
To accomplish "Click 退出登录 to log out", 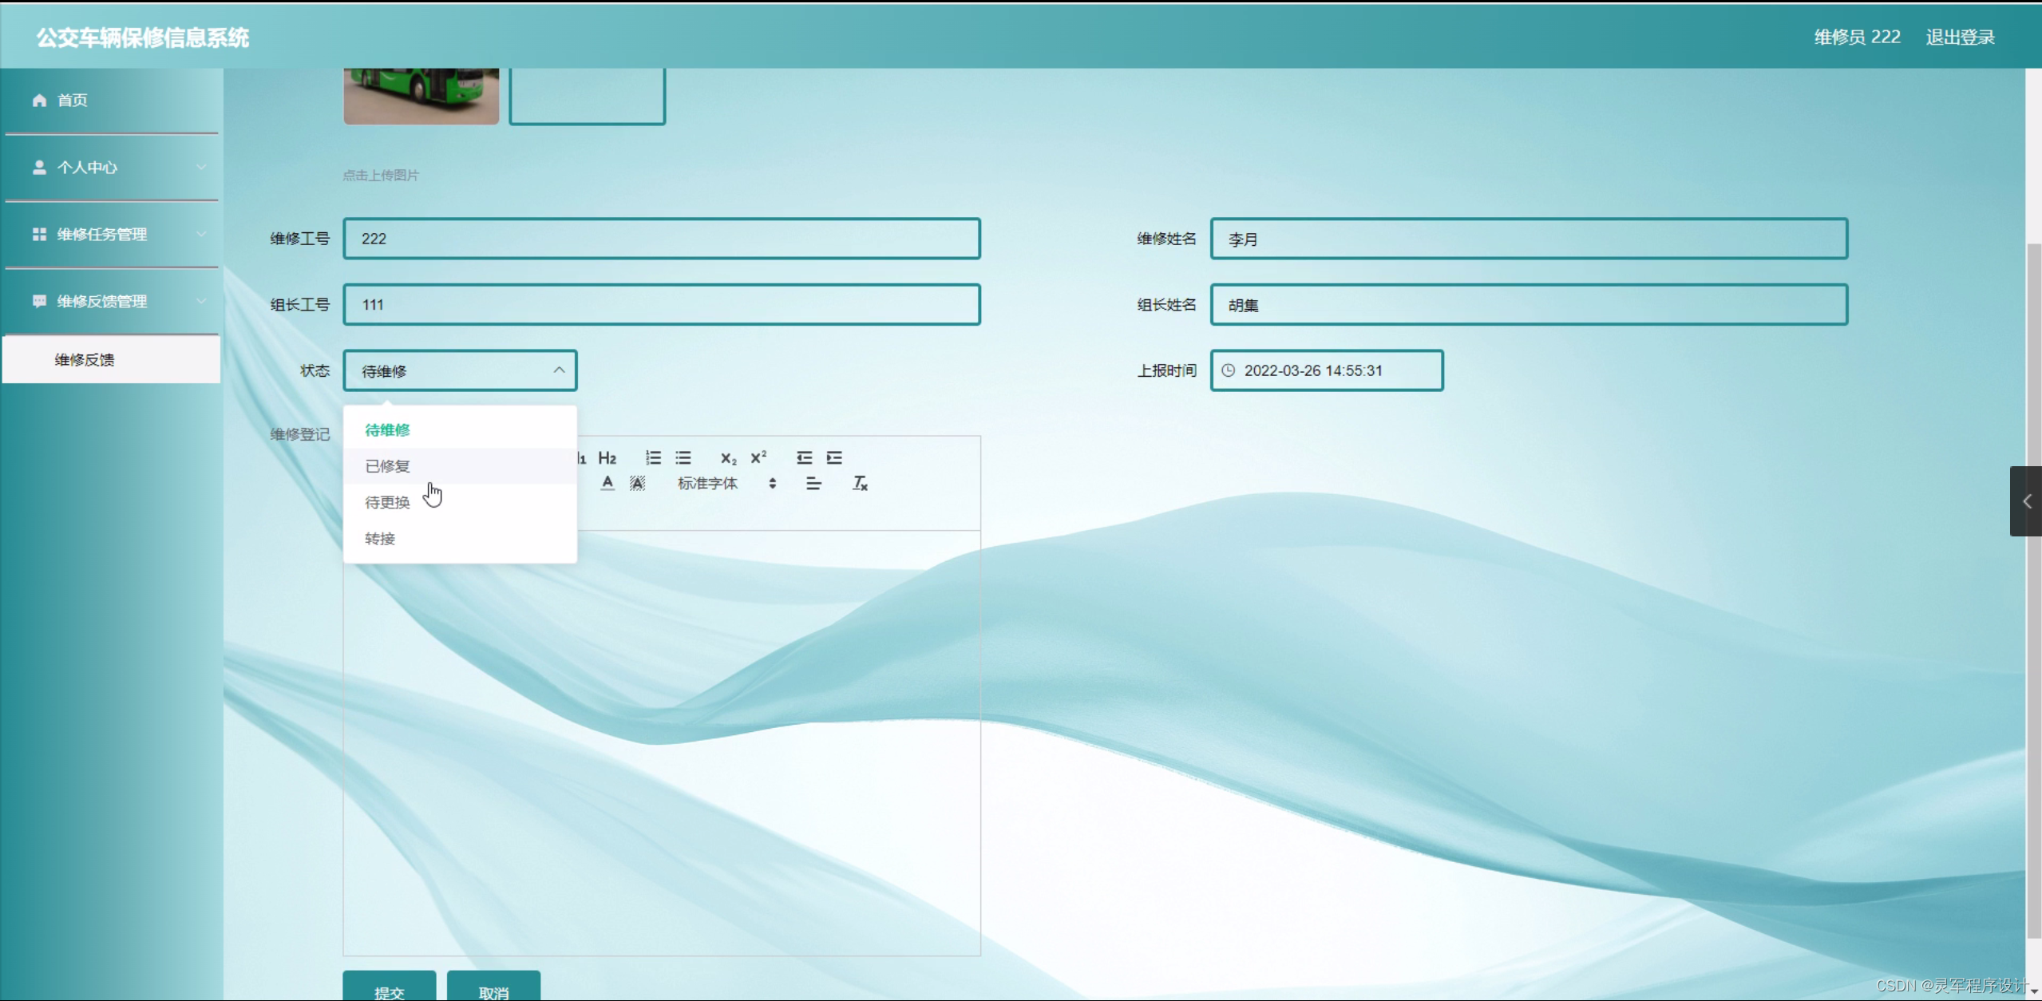I will click(1959, 37).
